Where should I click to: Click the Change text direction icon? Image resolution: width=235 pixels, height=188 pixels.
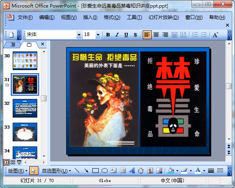pyautogui.click(x=183, y=35)
